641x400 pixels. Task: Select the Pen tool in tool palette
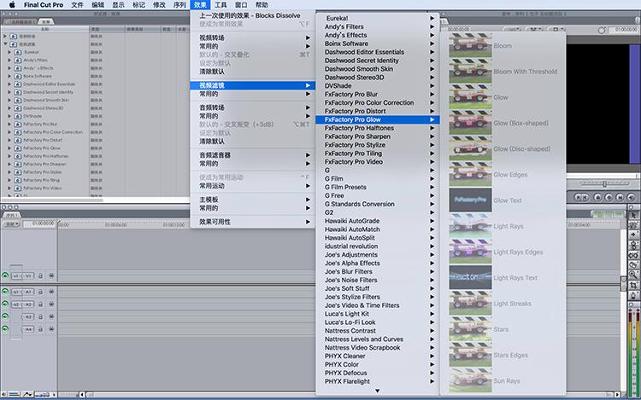(633, 295)
